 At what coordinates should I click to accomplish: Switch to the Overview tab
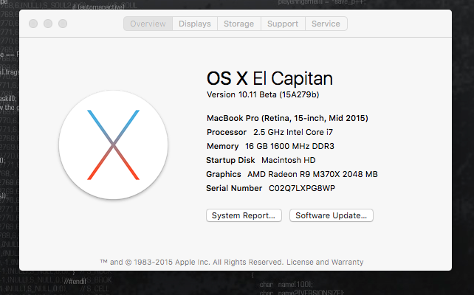(148, 24)
